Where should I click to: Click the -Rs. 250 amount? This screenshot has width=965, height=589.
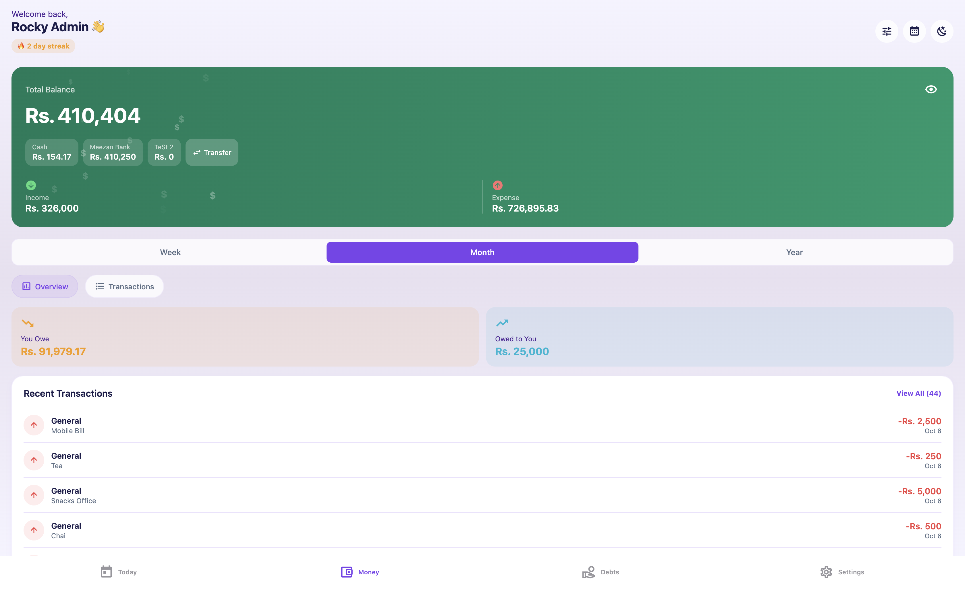[x=923, y=456]
